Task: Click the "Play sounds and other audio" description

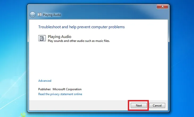Action: [x=79, y=41]
